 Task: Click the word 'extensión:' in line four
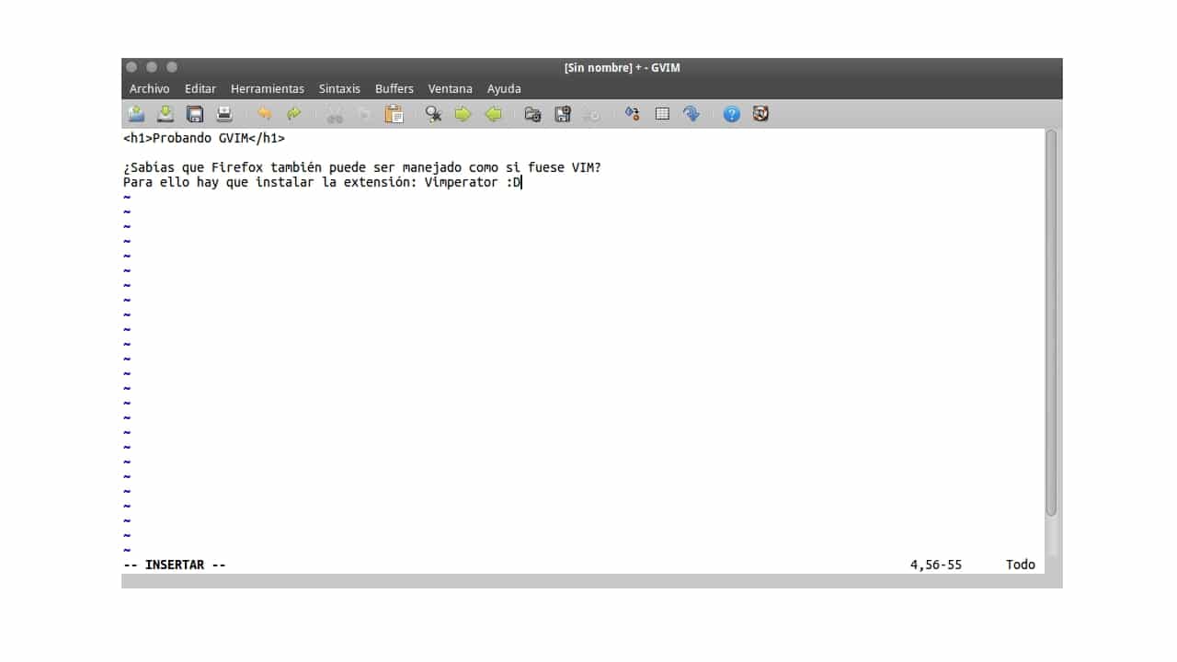tap(381, 183)
